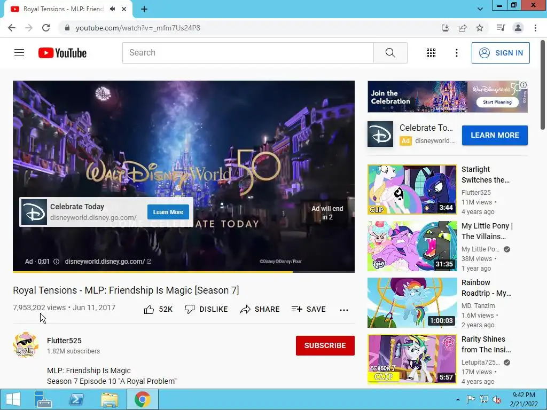Image resolution: width=547 pixels, height=410 pixels.
Task: Bookmark this tab with the star
Action: coord(480,28)
